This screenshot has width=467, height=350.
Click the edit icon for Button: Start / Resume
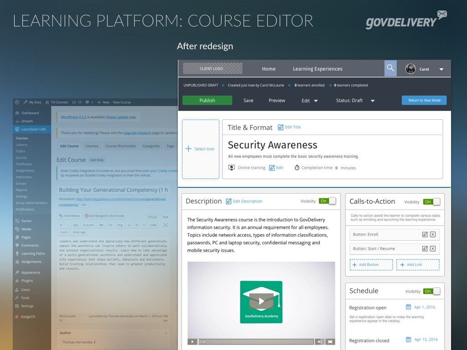[425, 249]
